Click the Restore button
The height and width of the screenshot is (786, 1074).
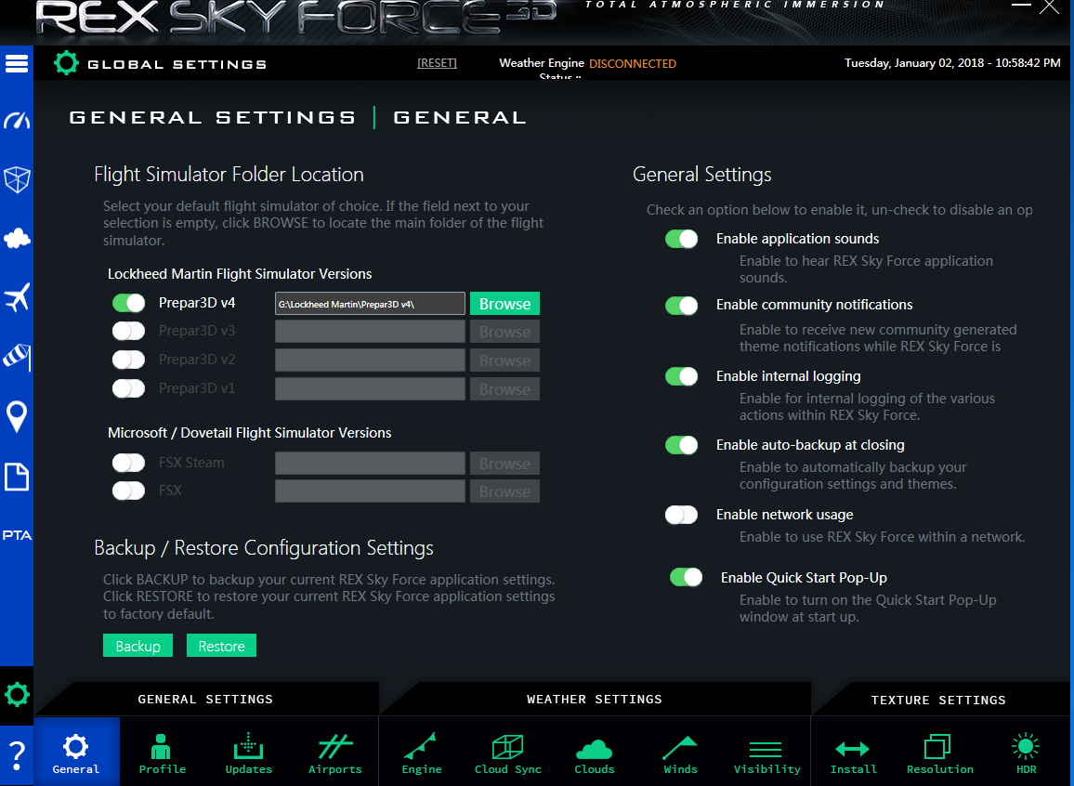[221, 646]
